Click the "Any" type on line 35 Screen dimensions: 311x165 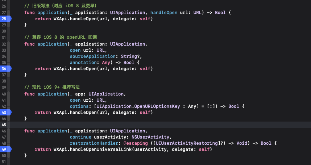(x=106, y=63)
